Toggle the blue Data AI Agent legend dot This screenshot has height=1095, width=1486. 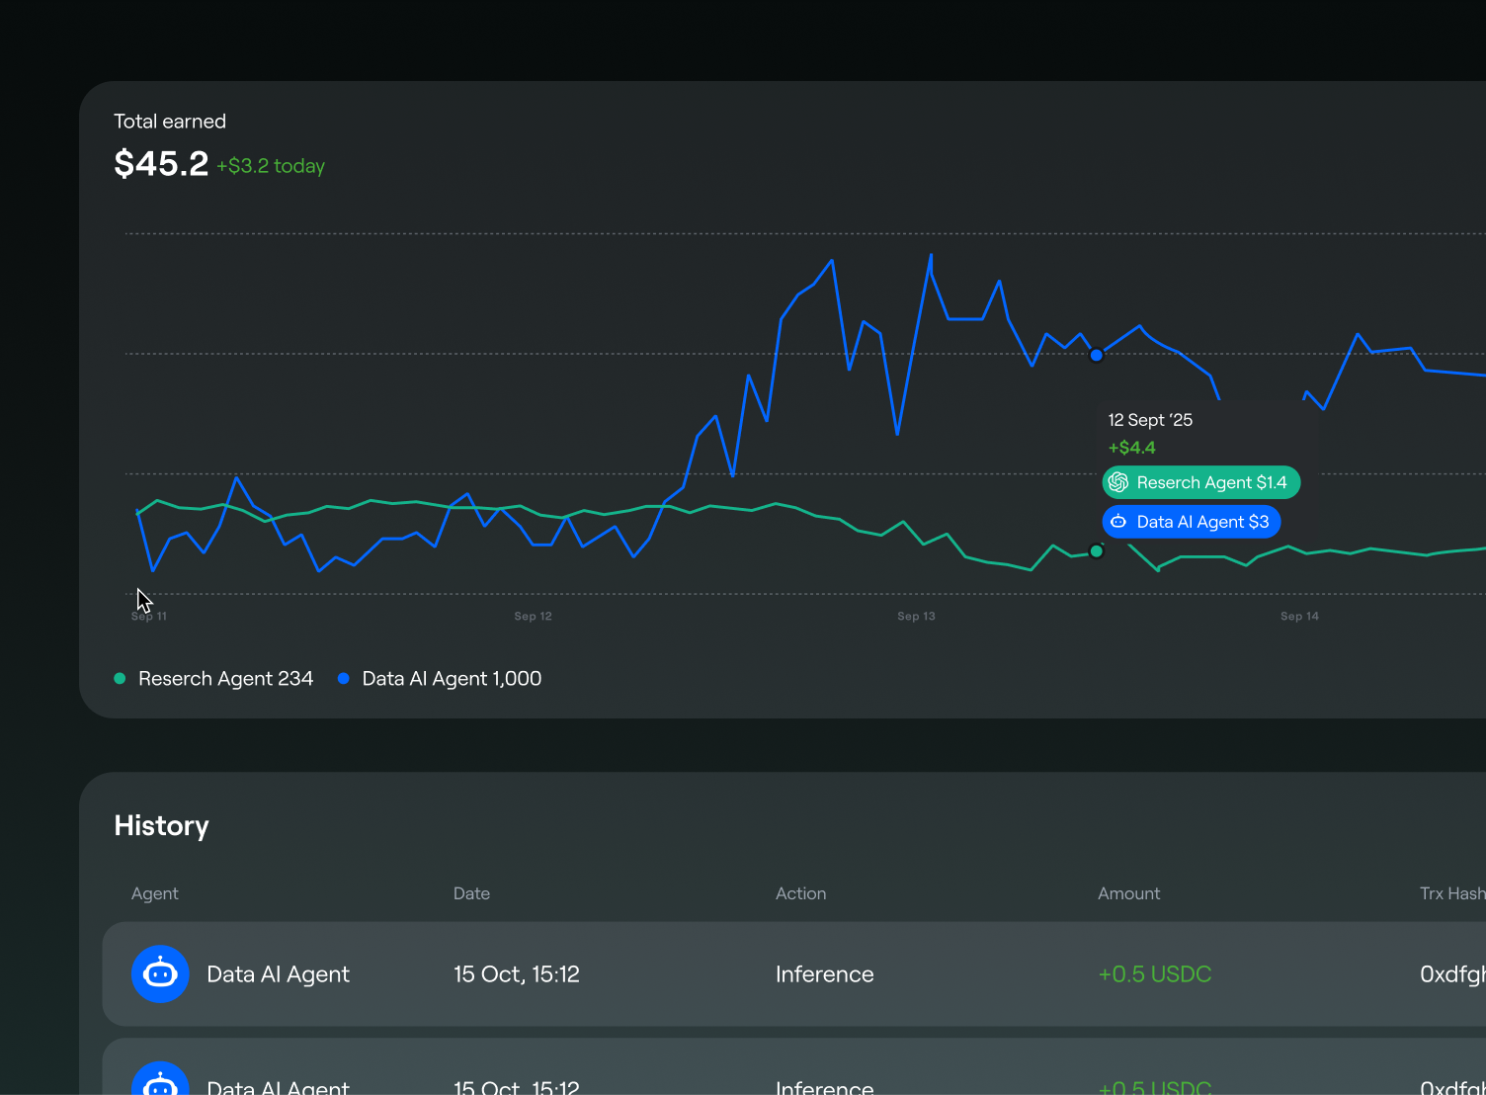point(344,679)
